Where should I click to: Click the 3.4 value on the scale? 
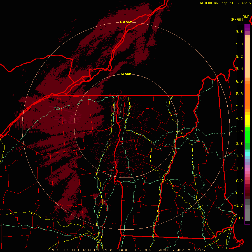[239, 131]
